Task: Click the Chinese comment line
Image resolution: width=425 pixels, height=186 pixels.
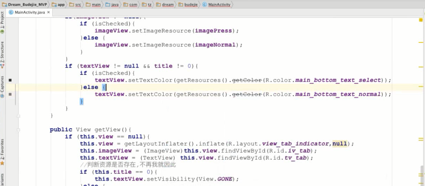Action: (x=128, y=165)
